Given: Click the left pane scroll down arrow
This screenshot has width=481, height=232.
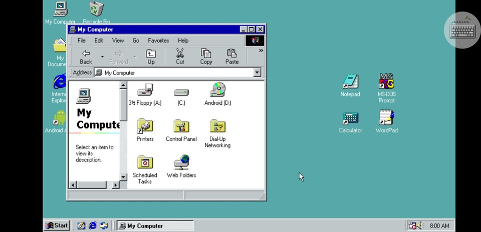Looking at the screenshot, I should 123,177.
